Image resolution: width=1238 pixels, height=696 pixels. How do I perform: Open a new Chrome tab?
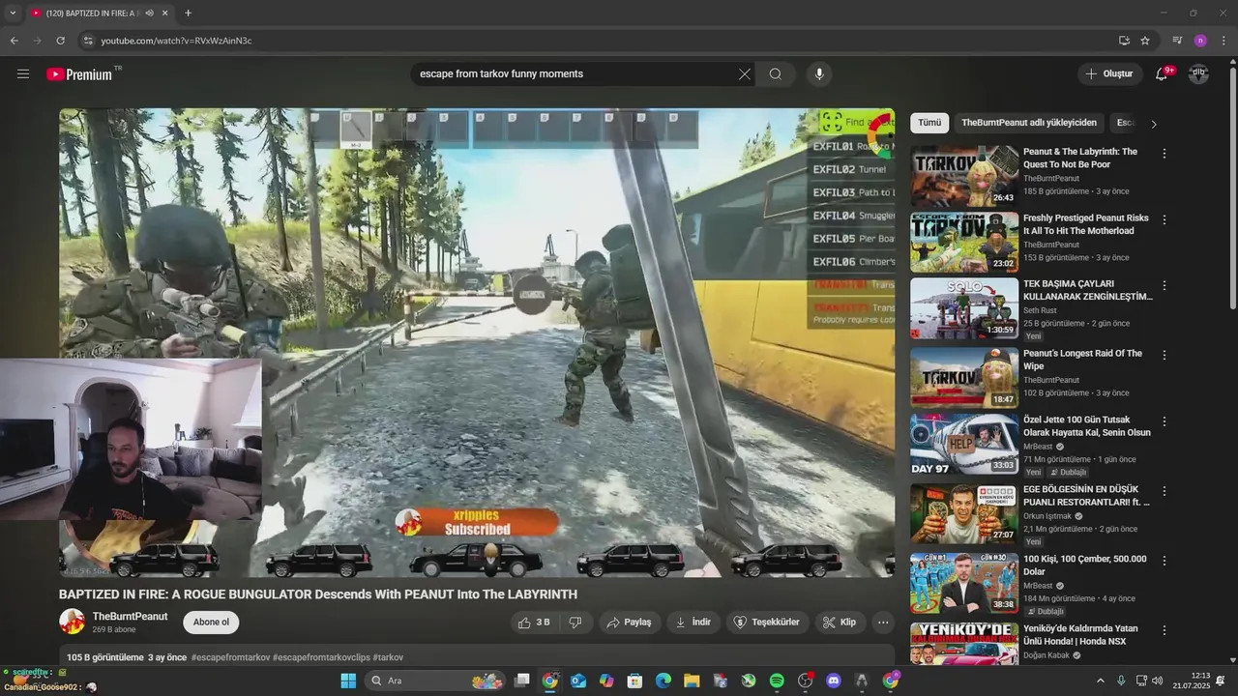pos(188,14)
